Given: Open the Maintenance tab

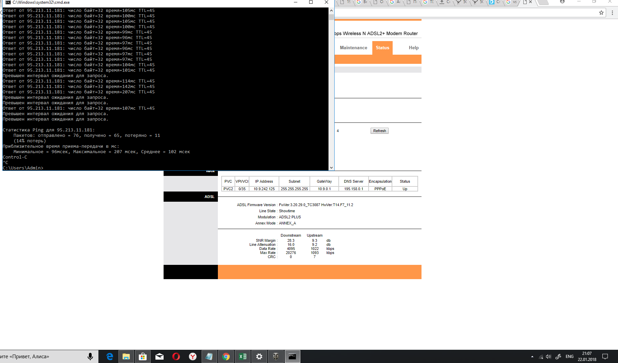Looking at the screenshot, I should pos(353,48).
